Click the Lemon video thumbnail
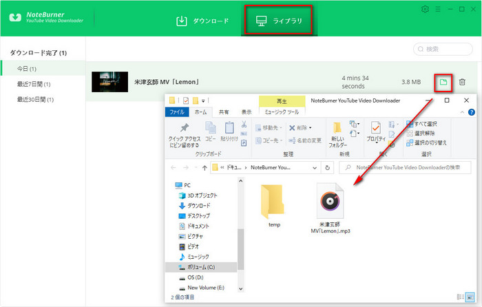This screenshot has width=482, height=307. [x=109, y=82]
